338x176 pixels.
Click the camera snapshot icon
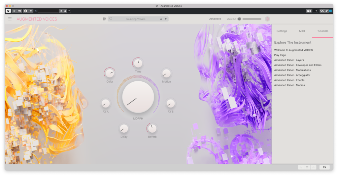click(309, 11)
